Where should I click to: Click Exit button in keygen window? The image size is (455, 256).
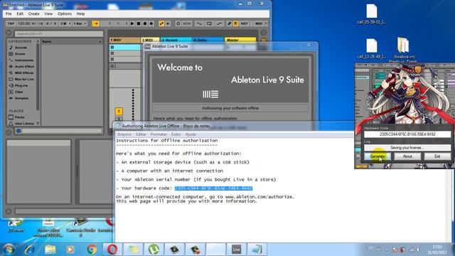(x=437, y=156)
